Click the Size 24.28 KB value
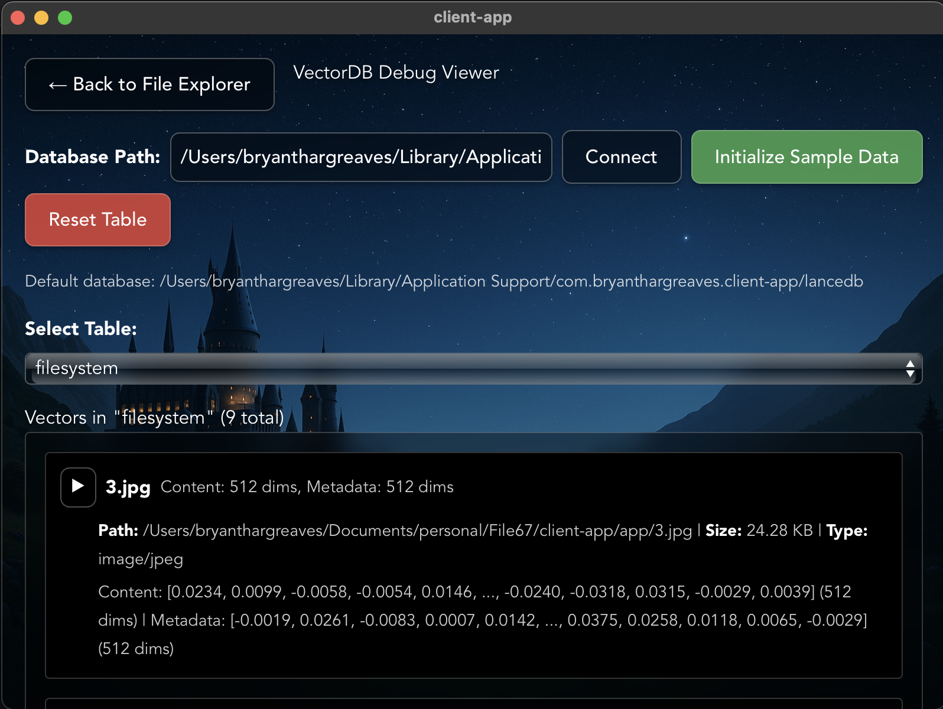Image resolution: width=943 pixels, height=709 pixels. pos(779,531)
